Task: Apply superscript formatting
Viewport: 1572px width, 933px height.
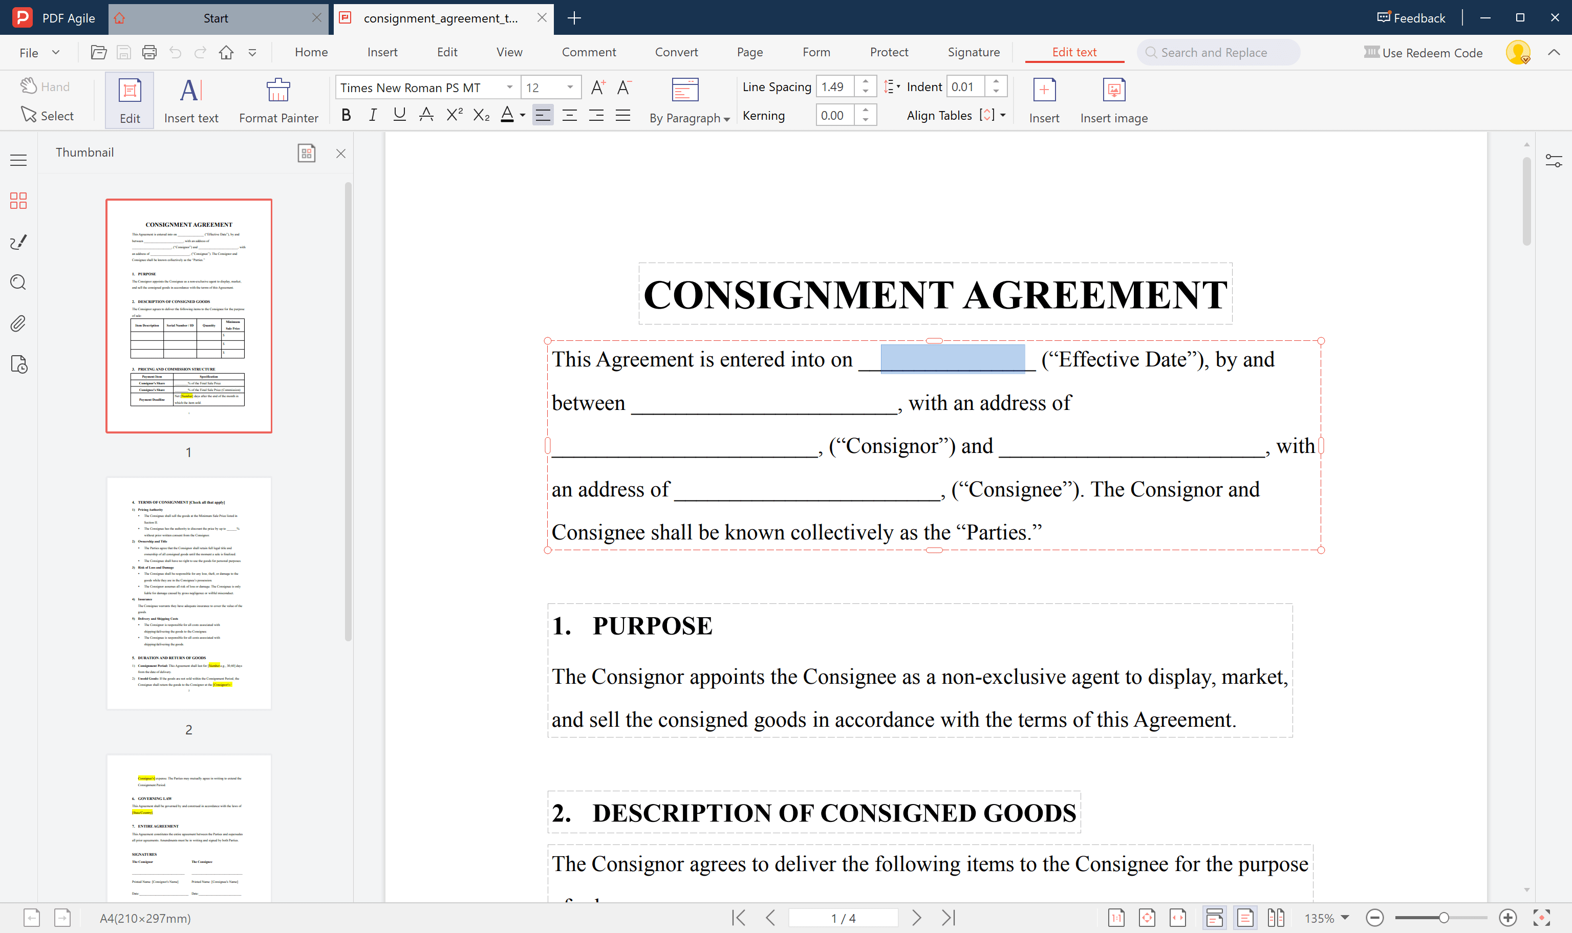Action: click(454, 115)
